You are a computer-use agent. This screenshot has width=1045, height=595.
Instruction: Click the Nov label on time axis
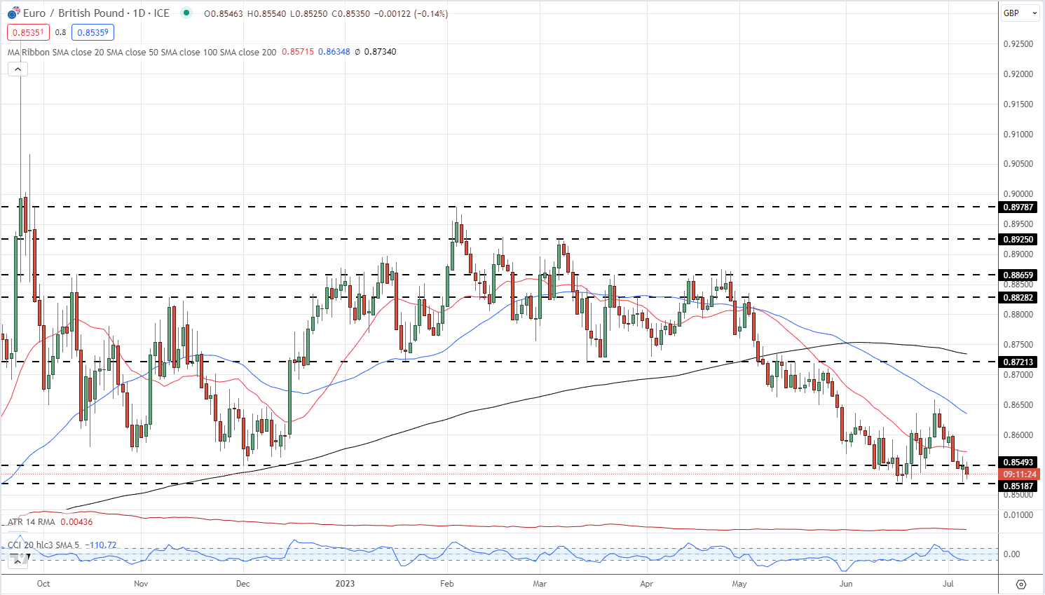[141, 584]
